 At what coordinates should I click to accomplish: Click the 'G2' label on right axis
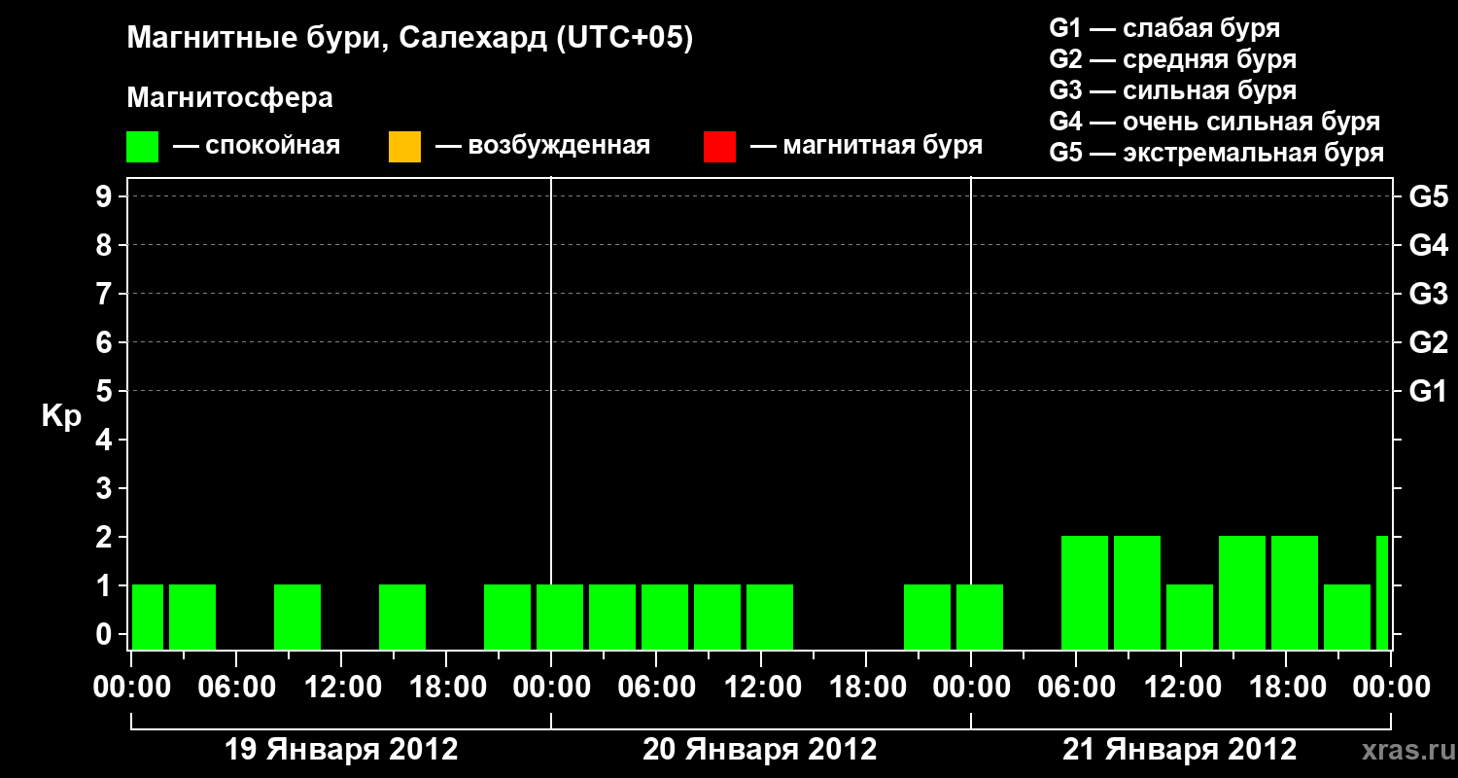(1428, 342)
